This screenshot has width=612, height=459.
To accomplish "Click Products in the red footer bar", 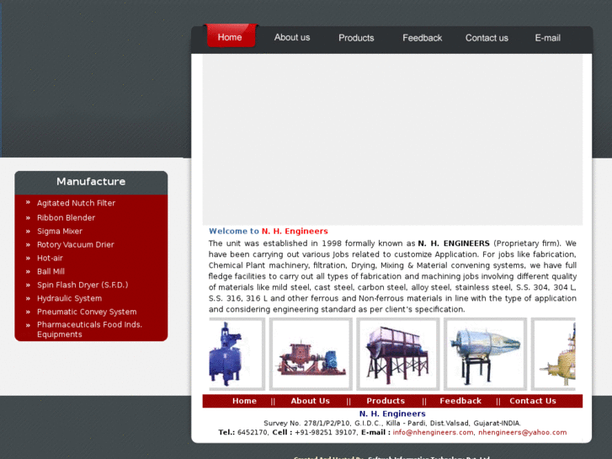I will tap(386, 401).
